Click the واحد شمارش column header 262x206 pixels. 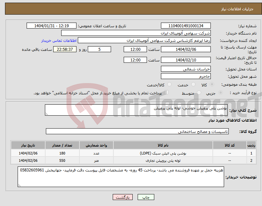tap(96, 145)
